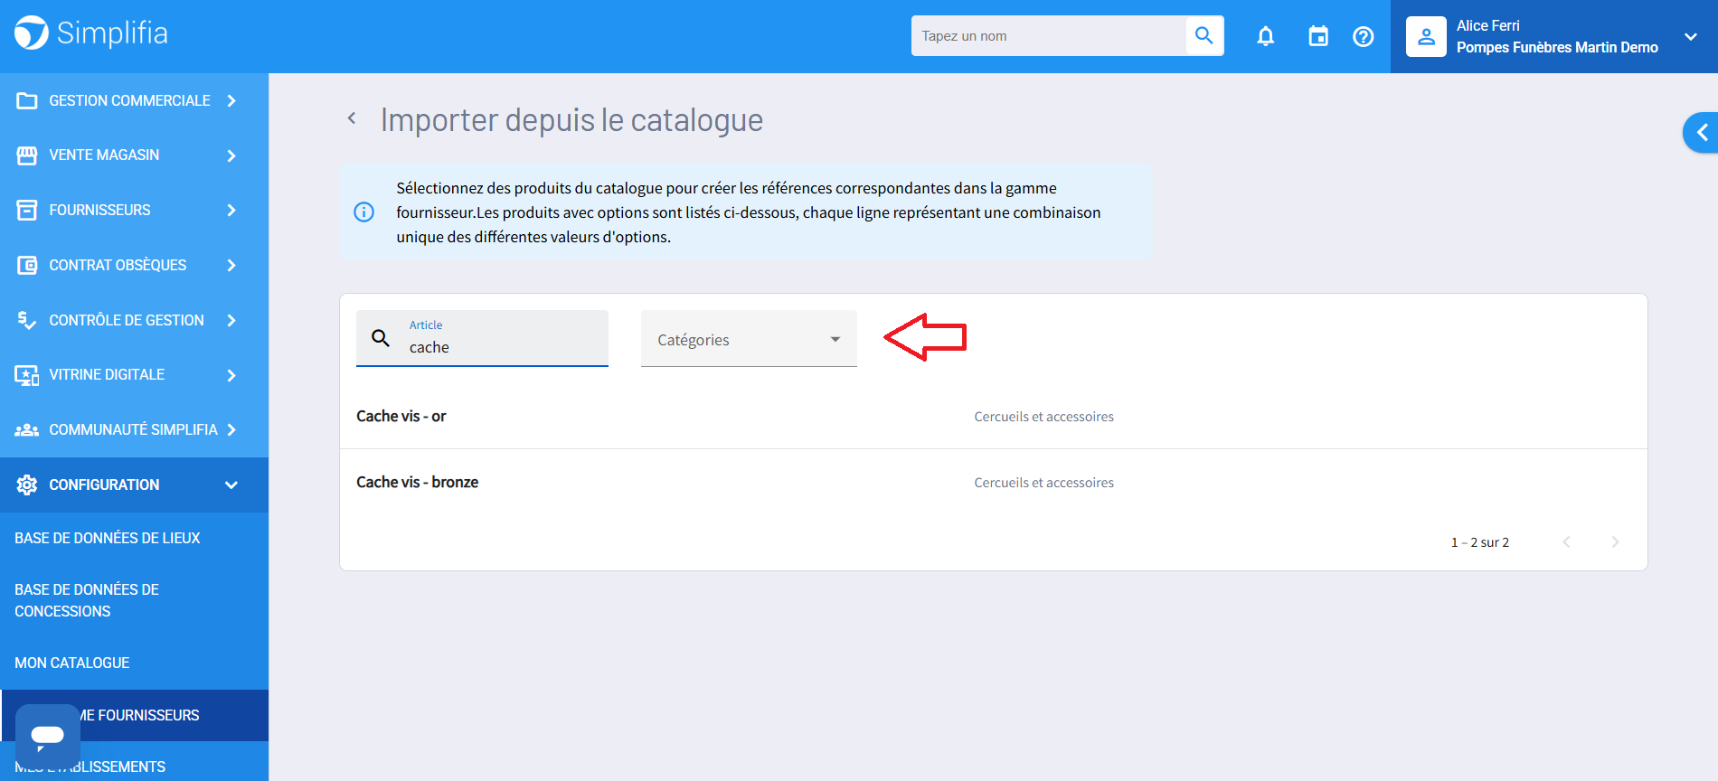Expand Vitrine Digitale chevron
Screen dimensions: 1718x781
click(231, 374)
